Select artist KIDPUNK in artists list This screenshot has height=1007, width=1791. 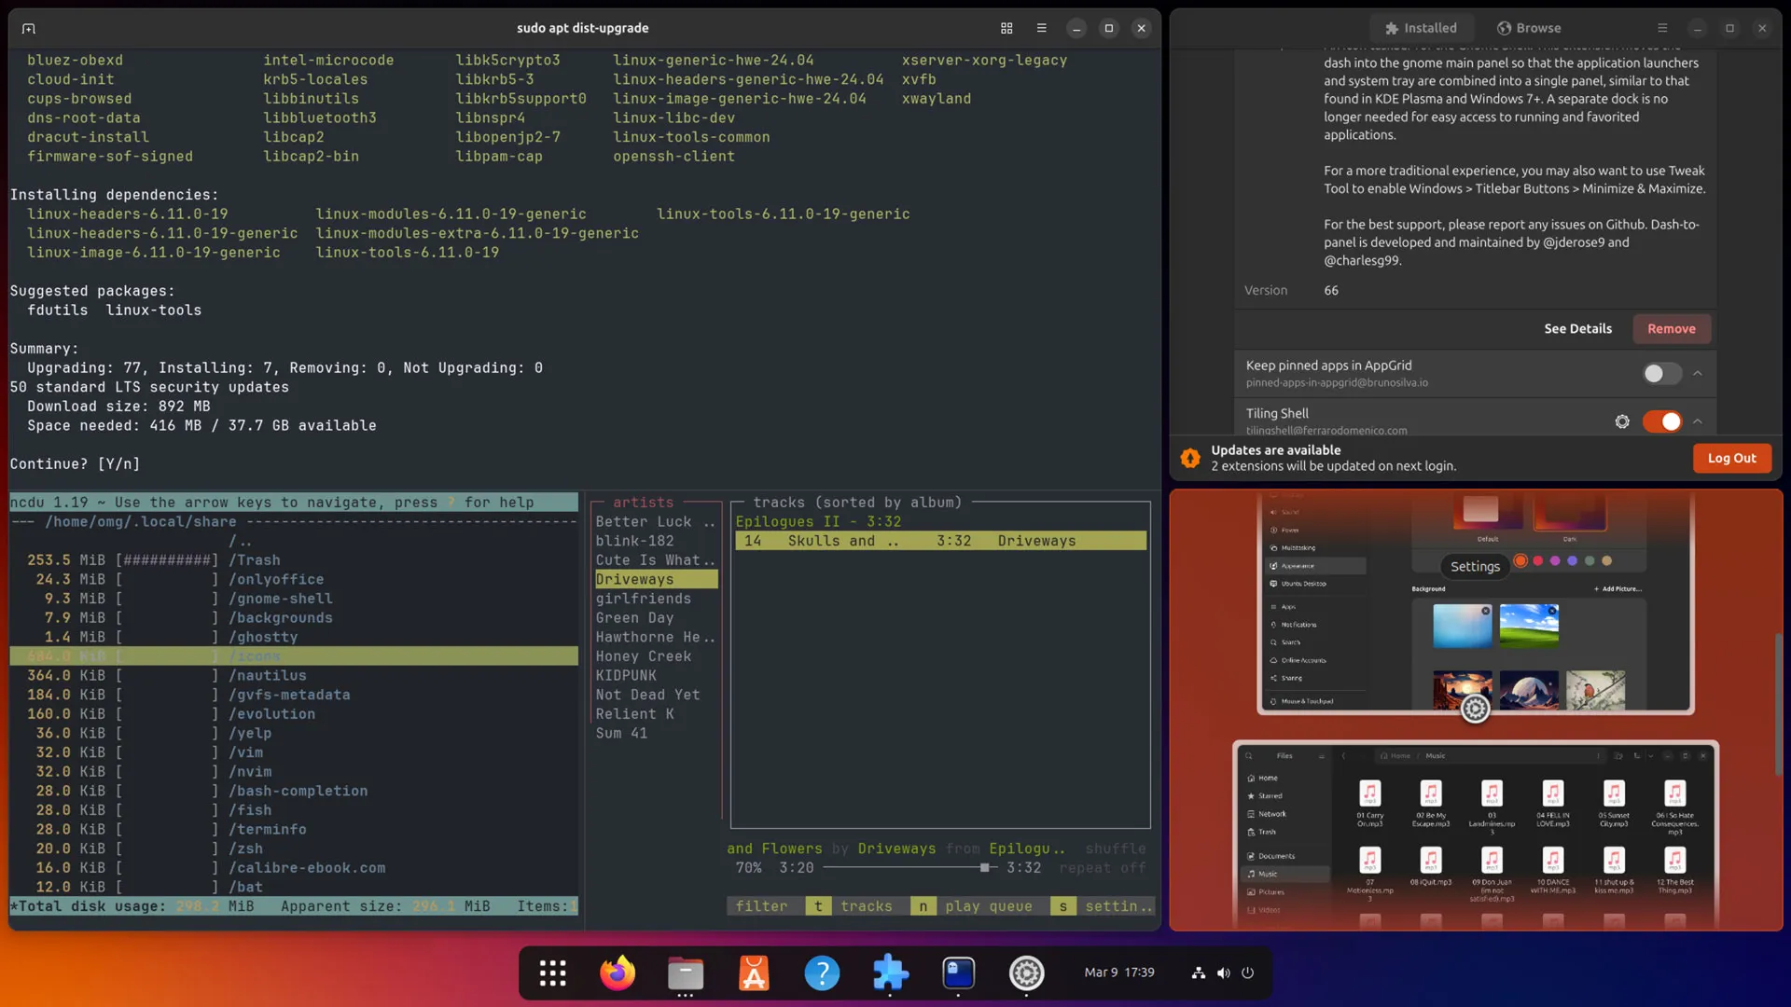(656, 675)
